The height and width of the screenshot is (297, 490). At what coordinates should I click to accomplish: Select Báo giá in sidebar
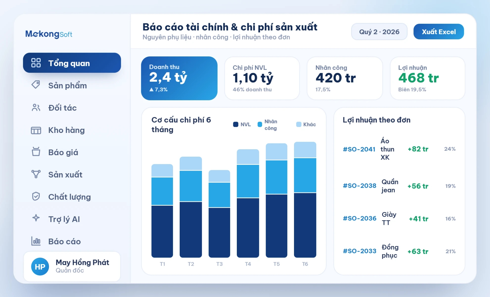(72, 152)
